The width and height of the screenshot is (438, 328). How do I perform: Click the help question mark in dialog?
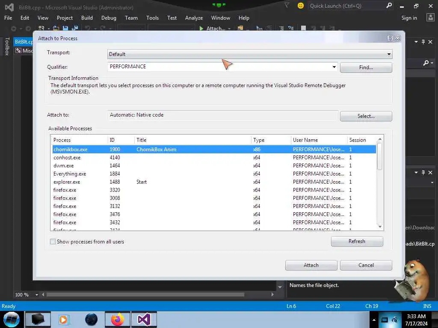click(x=390, y=38)
